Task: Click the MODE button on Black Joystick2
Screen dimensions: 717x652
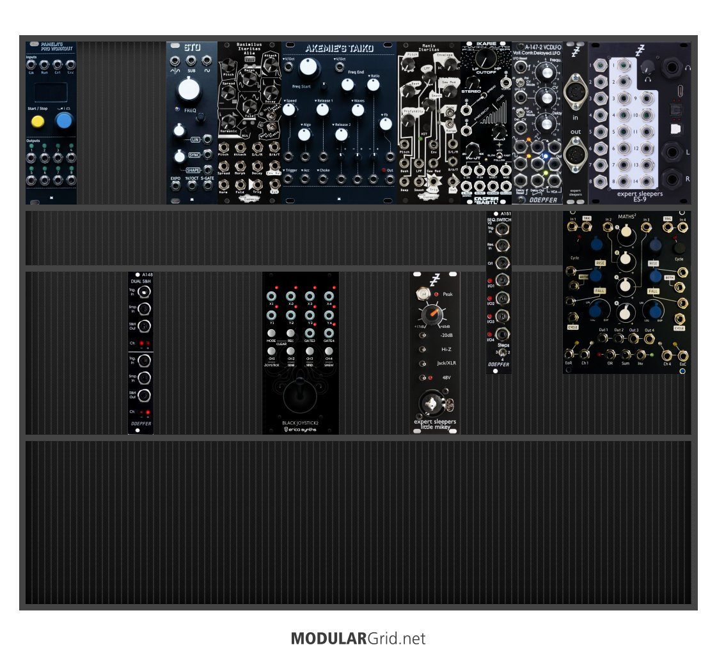Action: click(271, 333)
